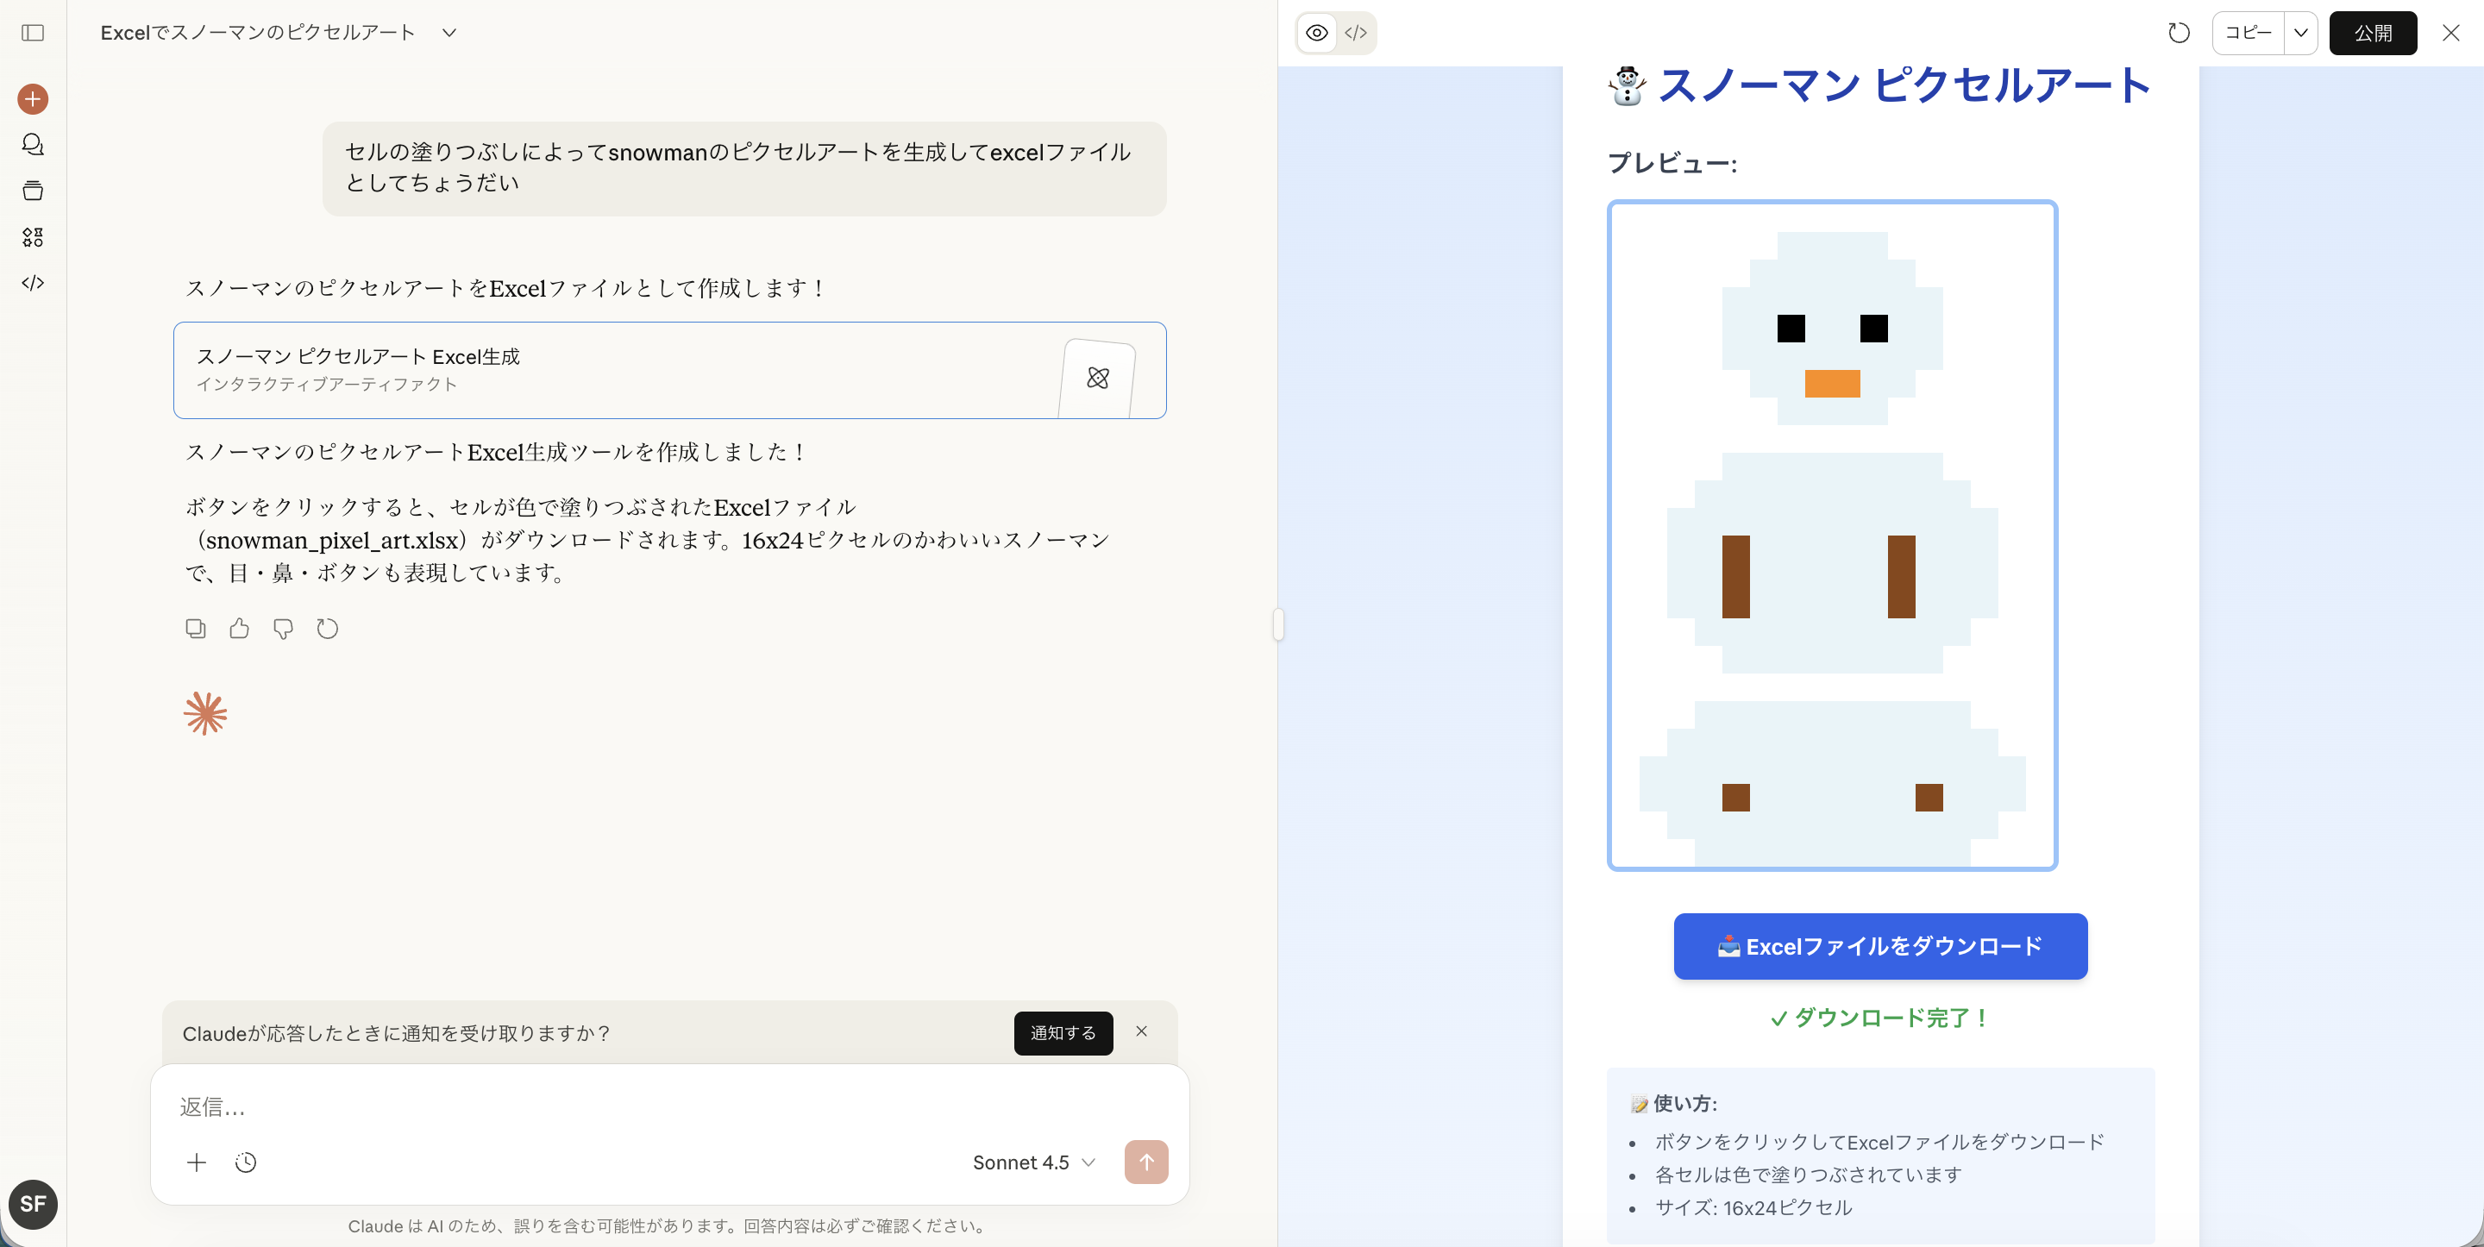
Task: Click the Excelファイルをダウンロード button
Action: pyautogui.click(x=1880, y=946)
